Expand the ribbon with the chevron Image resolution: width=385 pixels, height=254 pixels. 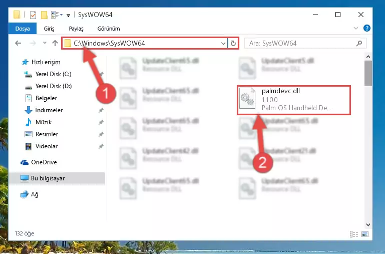tap(356, 28)
